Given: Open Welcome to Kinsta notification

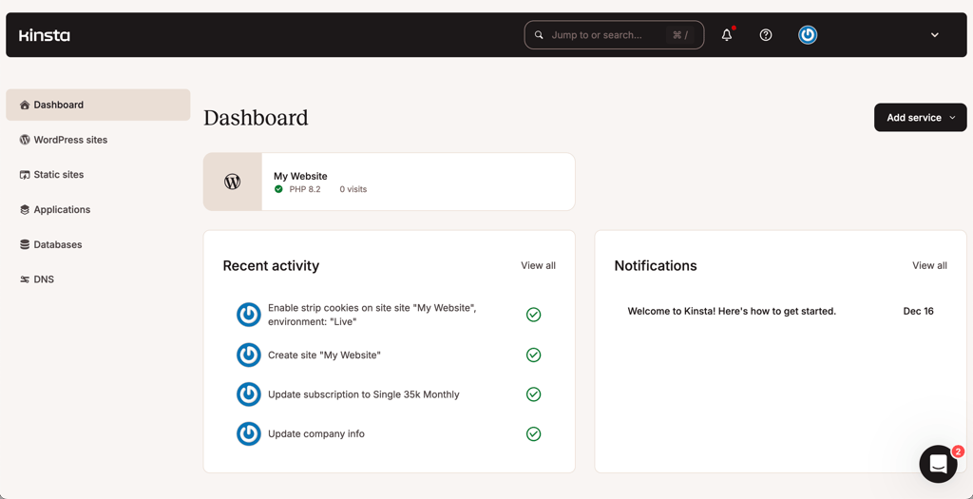Looking at the screenshot, I should pos(732,311).
